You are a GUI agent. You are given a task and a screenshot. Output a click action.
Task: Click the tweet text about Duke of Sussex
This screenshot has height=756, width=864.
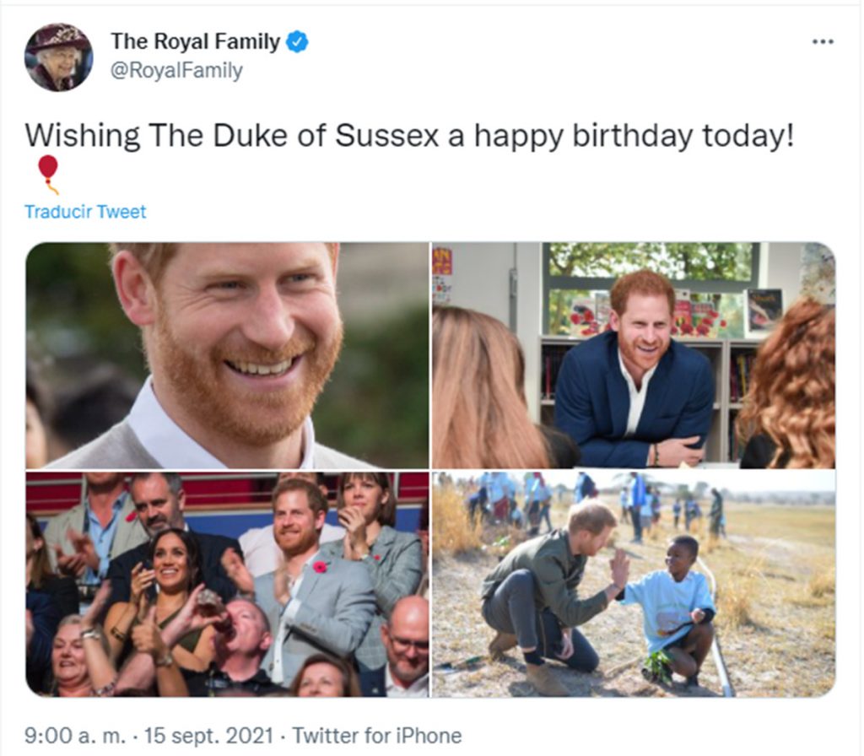click(x=409, y=136)
